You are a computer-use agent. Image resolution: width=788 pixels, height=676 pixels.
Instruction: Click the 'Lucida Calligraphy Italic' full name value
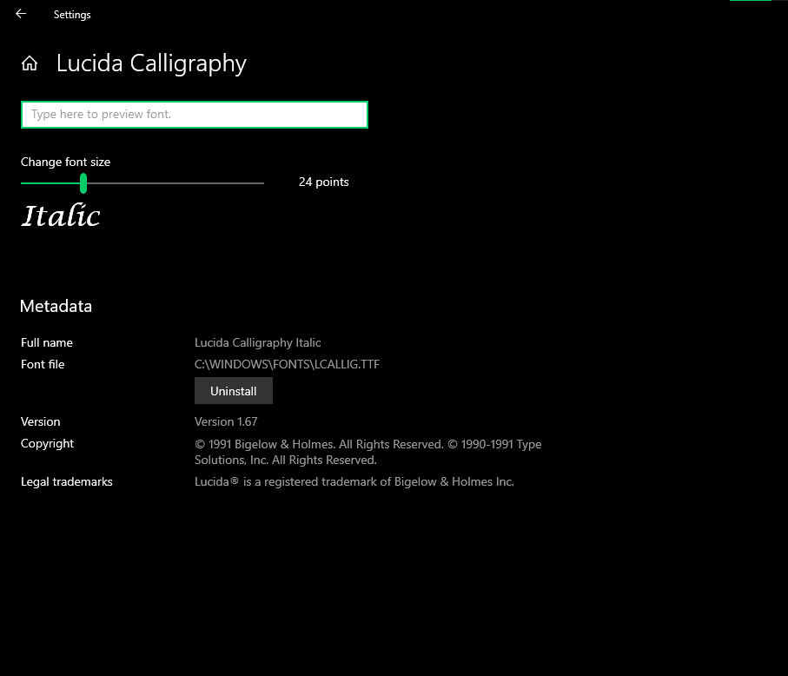click(x=257, y=342)
